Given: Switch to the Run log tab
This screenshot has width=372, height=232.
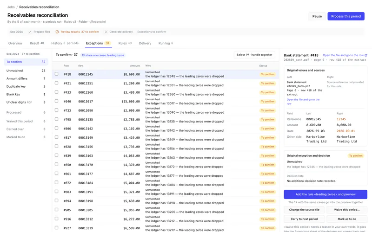Looking at the screenshot, I should coord(166,43).
